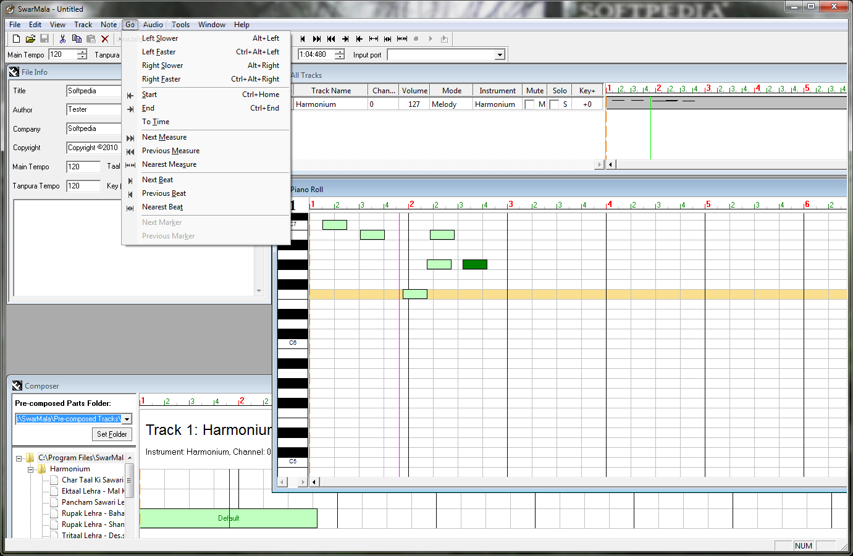Open file using folder toolbar icon

[30, 39]
